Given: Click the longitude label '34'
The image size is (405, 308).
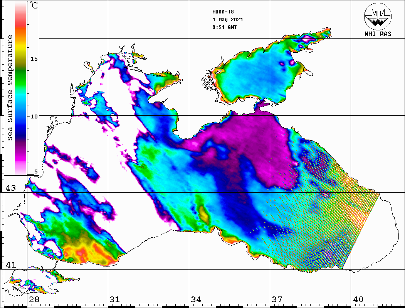Looking at the screenshot, I should click(x=196, y=300).
